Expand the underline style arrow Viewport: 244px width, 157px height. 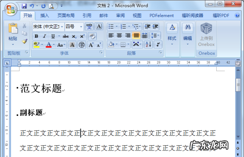[x=59, y=36]
